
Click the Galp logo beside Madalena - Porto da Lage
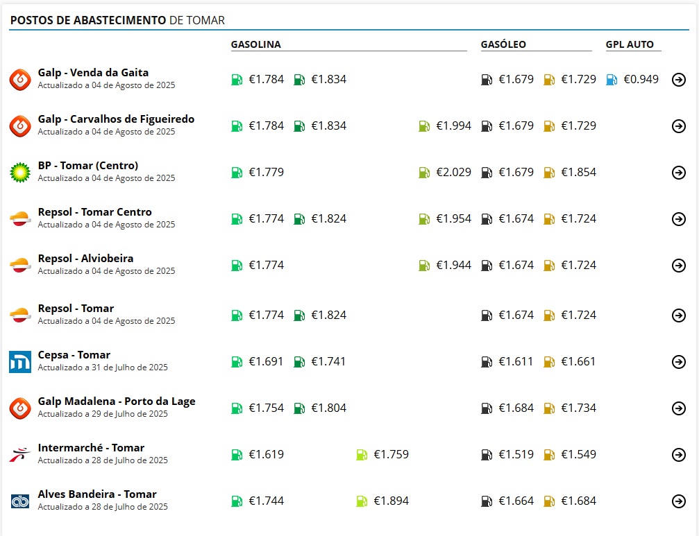tap(20, 408)
